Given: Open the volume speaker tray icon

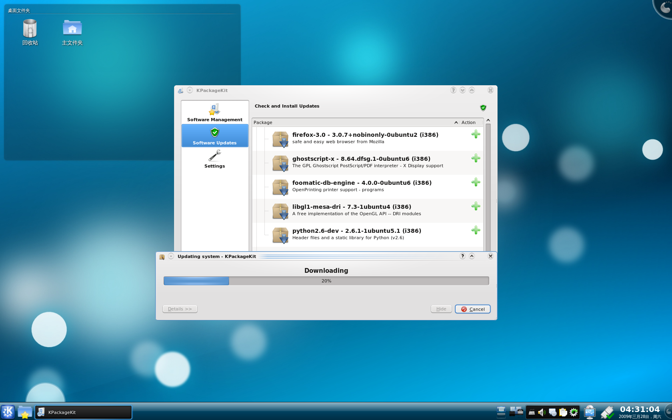Looking at the screenshot, I should point(542,412).
